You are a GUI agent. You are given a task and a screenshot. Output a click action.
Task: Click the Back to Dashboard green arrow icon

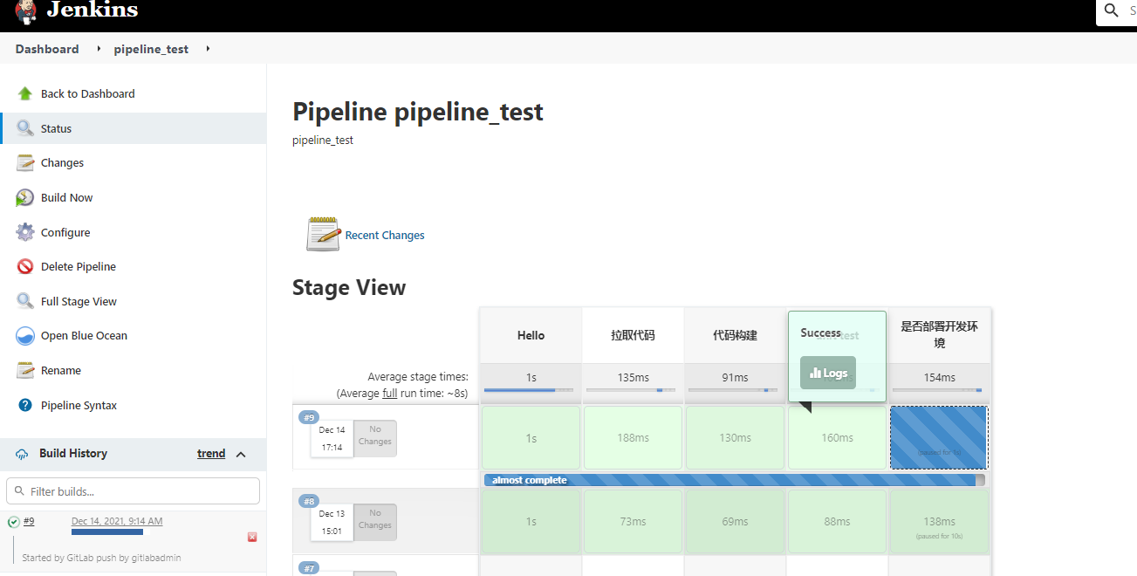(25, 93)
